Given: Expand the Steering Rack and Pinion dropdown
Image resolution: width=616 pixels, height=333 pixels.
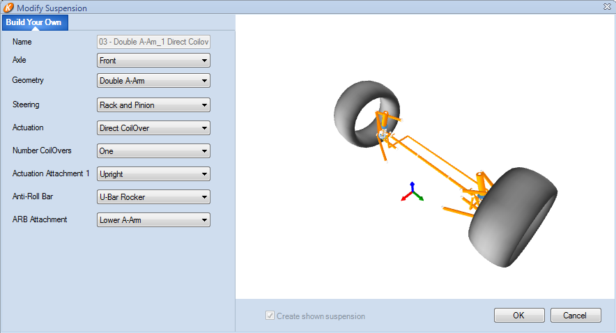Looking at the screenshot, I should 153,105.
